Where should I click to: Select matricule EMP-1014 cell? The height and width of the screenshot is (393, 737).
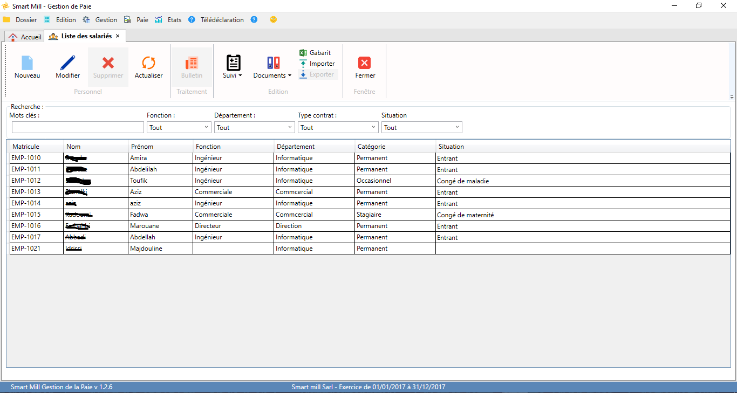point(37,203)
